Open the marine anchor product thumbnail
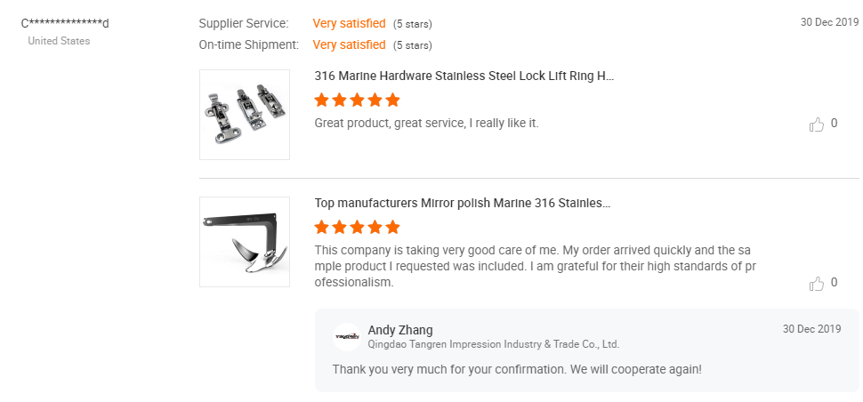The image size is (863, 402). (x=245, y=242)
